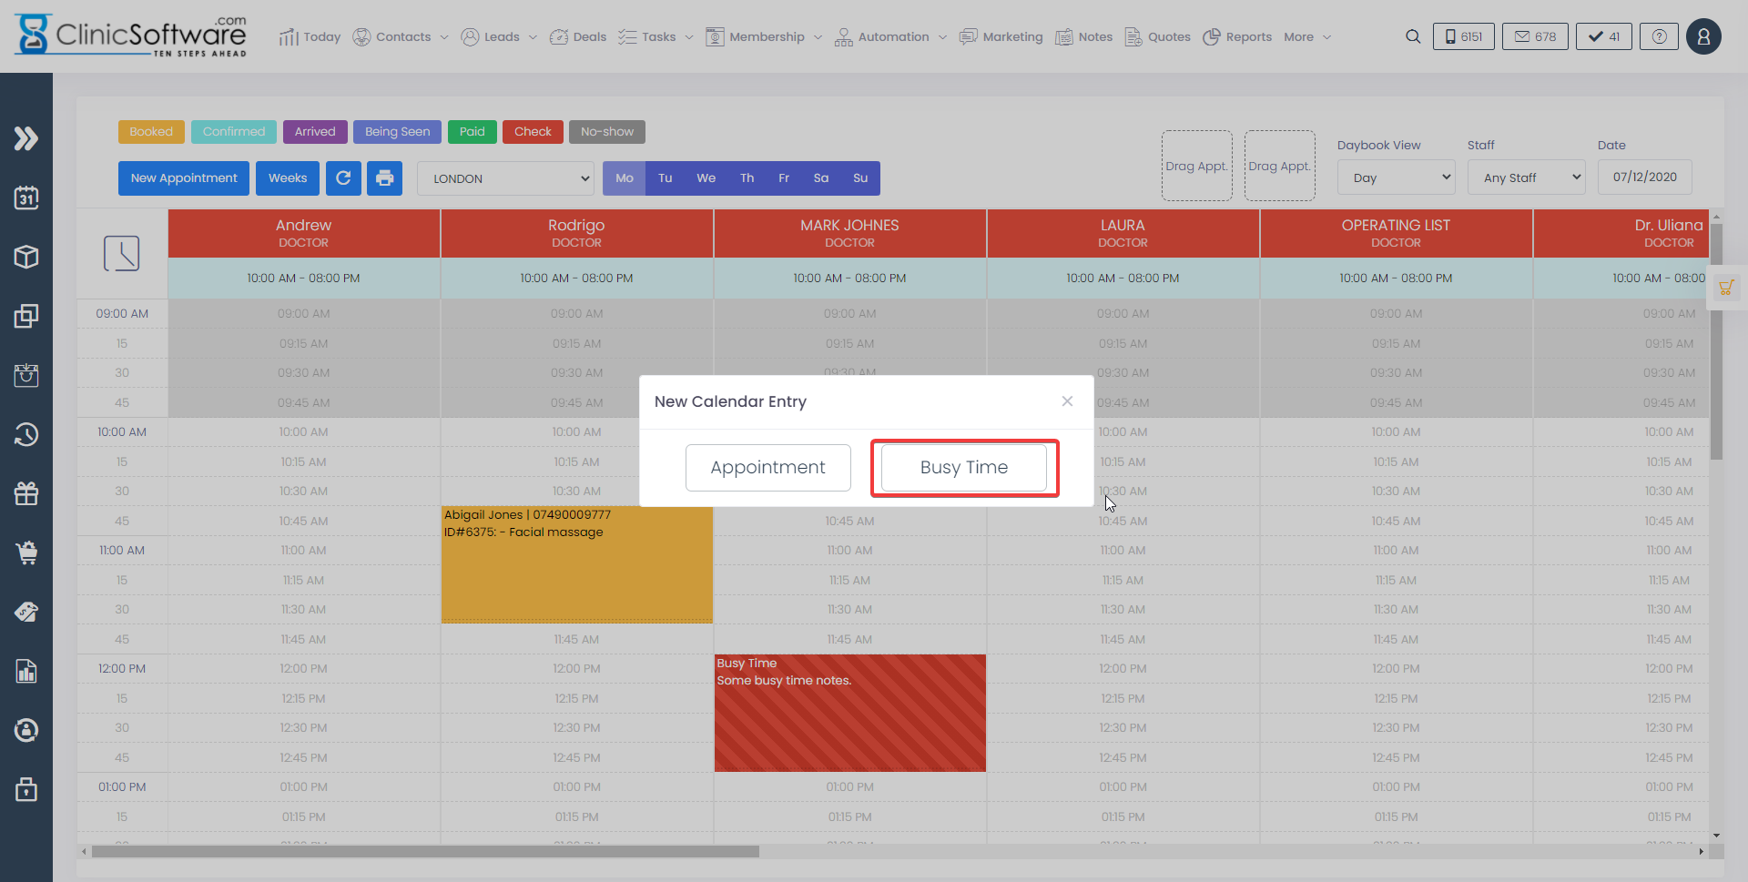Toggle the Tu weekday button
Screen dimensions: 1748x882
tap(666, 178)
